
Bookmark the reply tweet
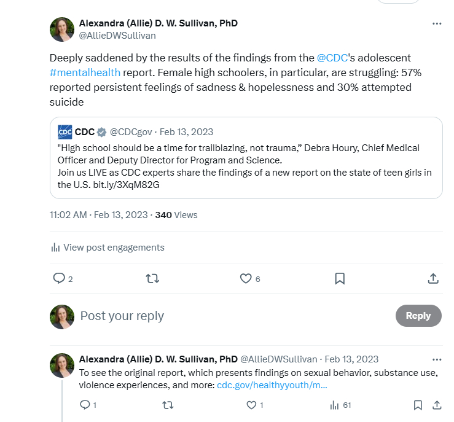point(418,405)
